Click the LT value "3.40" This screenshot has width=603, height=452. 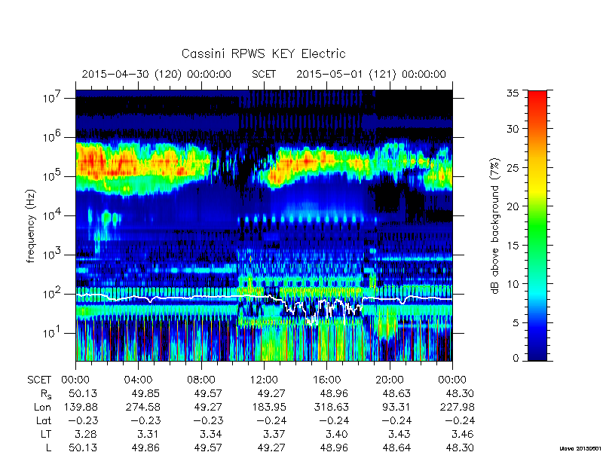click(336, 434)
